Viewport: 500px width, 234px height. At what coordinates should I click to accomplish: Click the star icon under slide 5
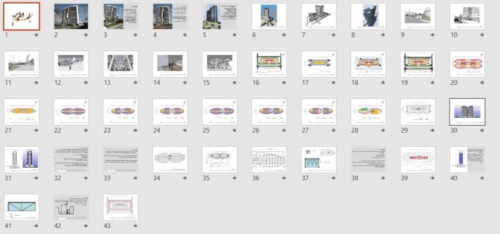tap(234, 35)
